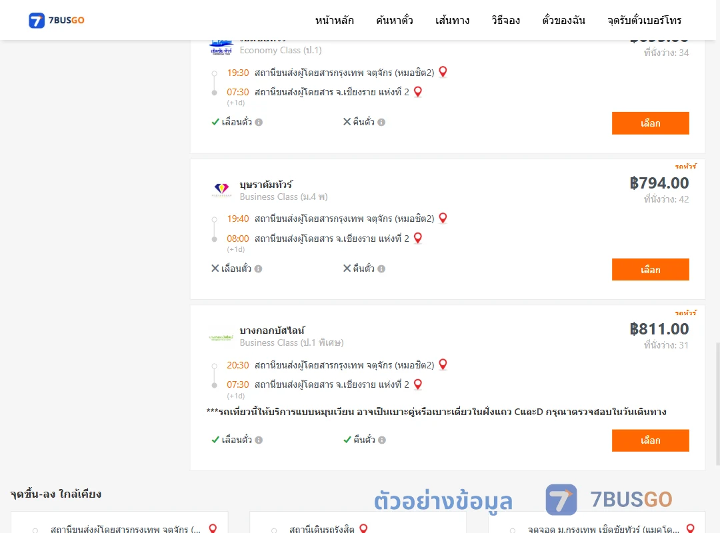Click the 19:30 departure time

pos(238,73)
